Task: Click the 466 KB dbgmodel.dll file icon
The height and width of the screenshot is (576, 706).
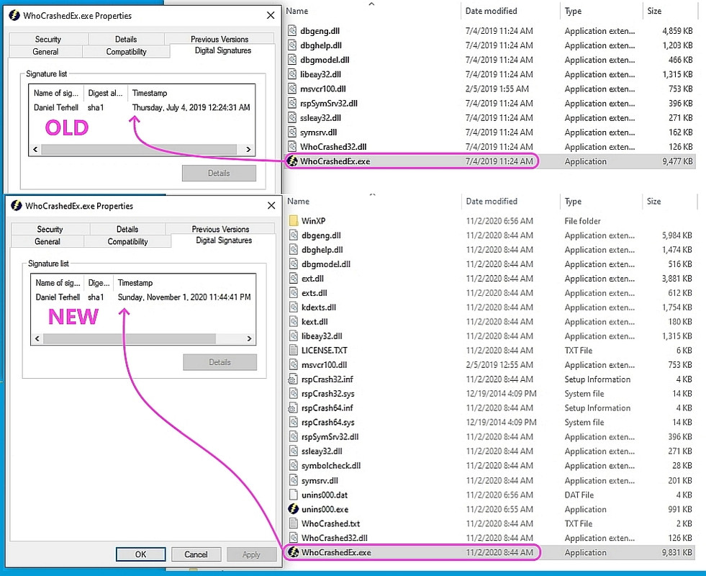Action: pyautogui.click(x=292, y=60)
